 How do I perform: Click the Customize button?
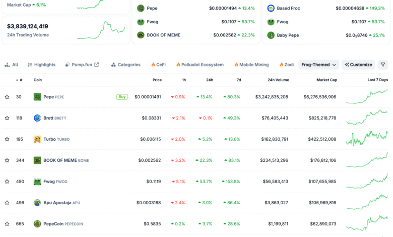(358, 65)
